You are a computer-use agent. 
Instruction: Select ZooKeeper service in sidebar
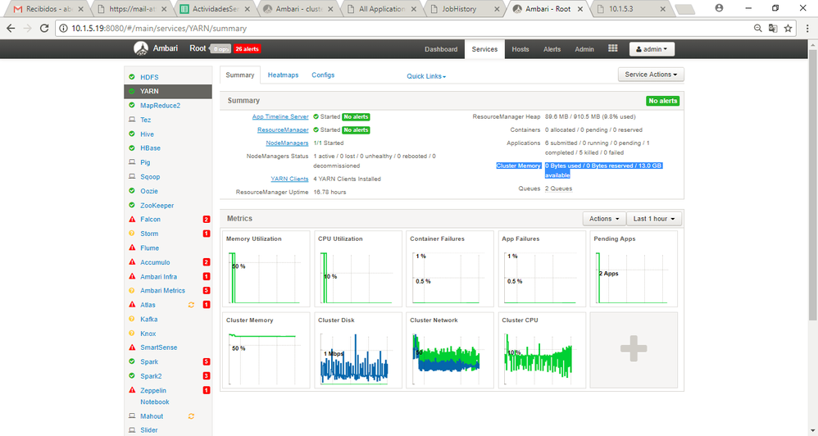[157, 206]
